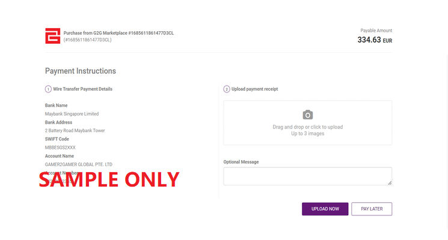Click the Wire Transfer Payment Details label
The image size is (448, 240).
coord(82,89)
